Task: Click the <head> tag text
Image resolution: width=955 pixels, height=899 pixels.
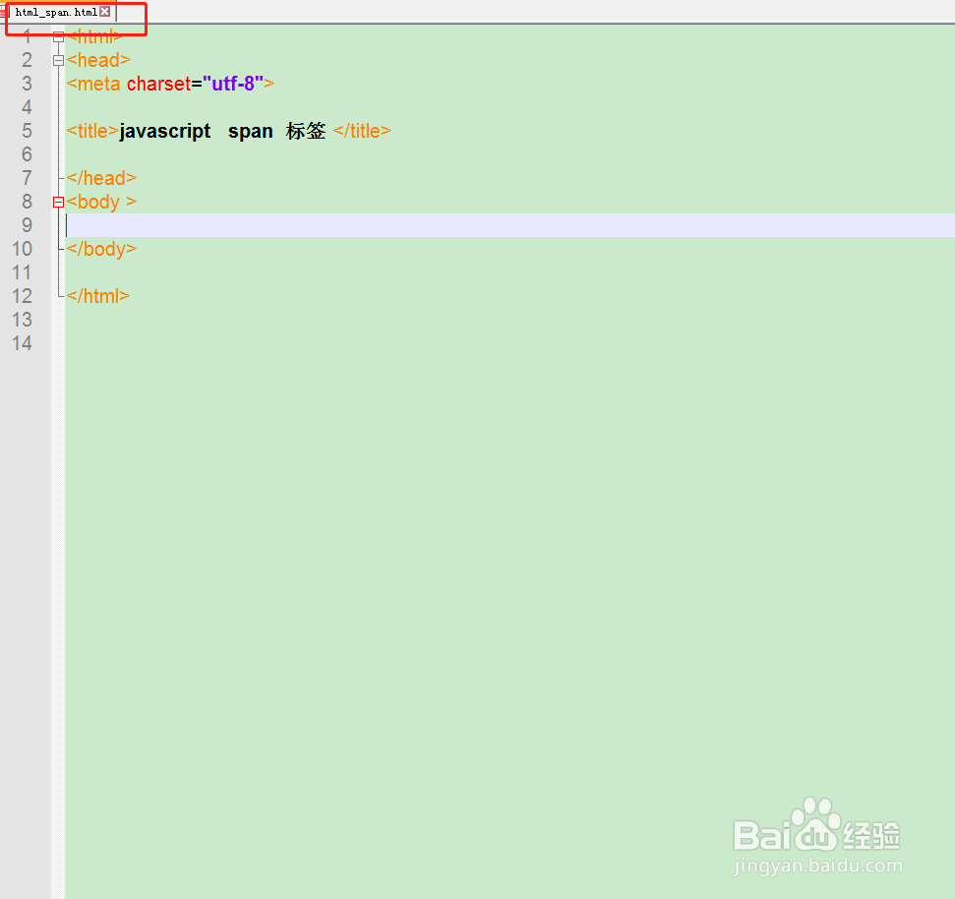Action: click(98, 60)
